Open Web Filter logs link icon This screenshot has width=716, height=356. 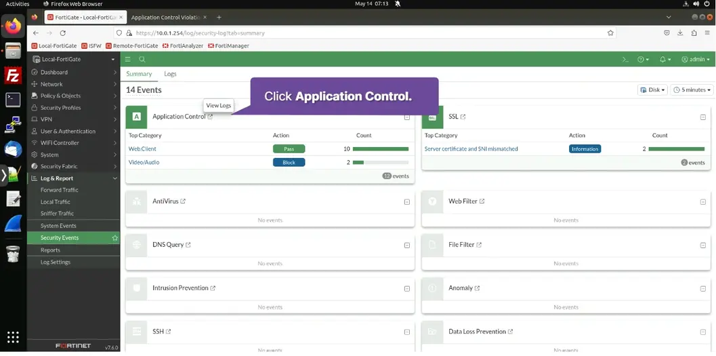[x=482, y=201]
